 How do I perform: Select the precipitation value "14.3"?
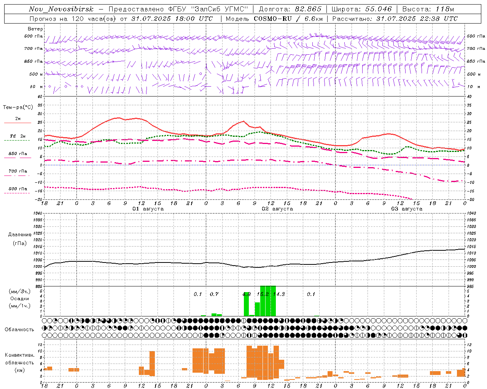tap(279, 294)
